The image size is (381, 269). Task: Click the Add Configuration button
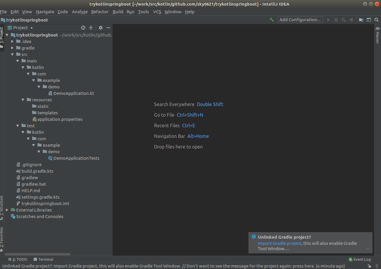[300, 19]
